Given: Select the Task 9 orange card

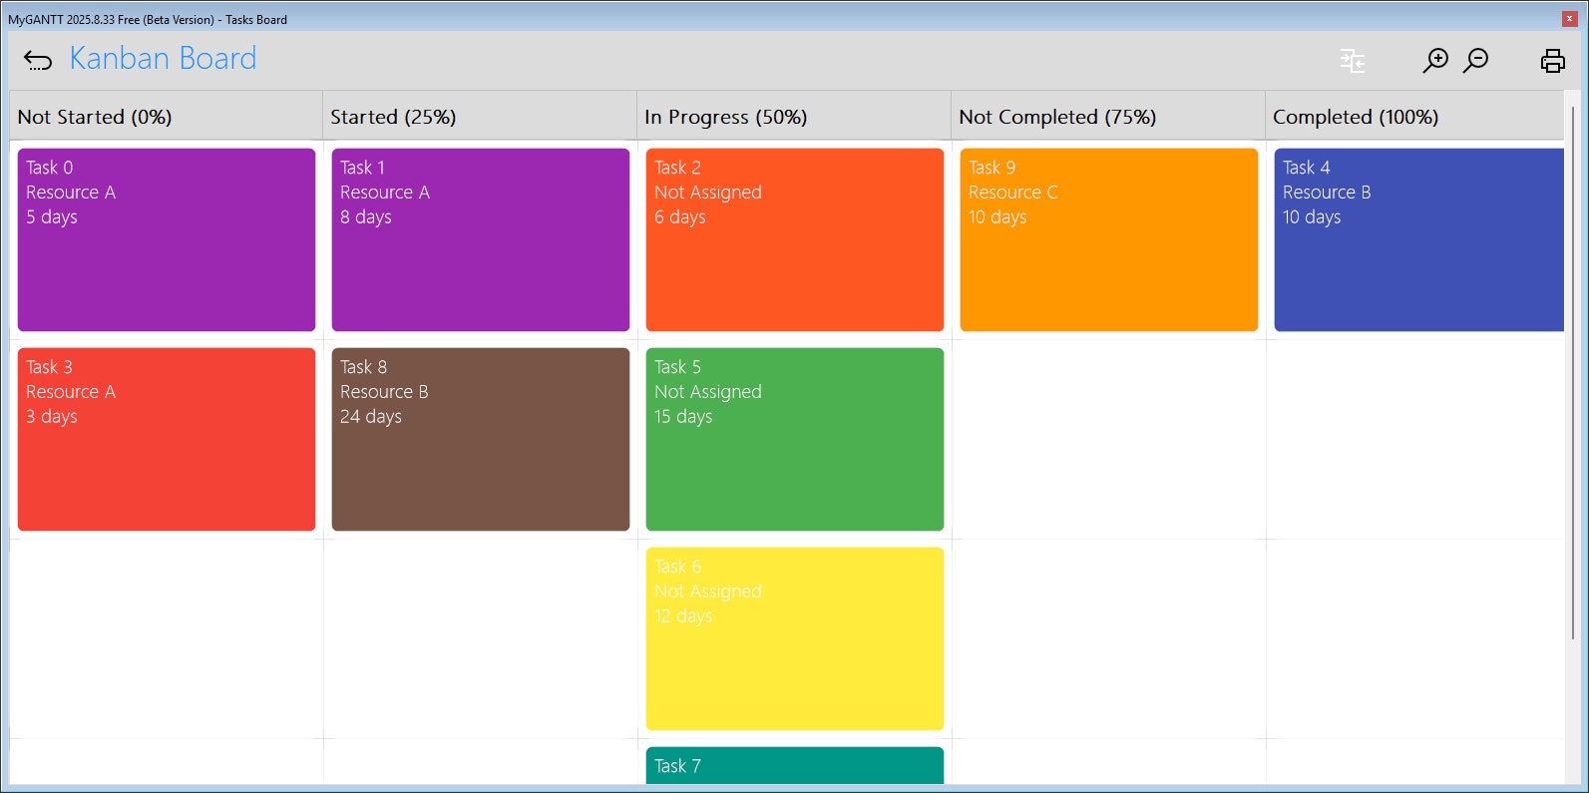Looking at the screenshot, I should [1109, 239].
